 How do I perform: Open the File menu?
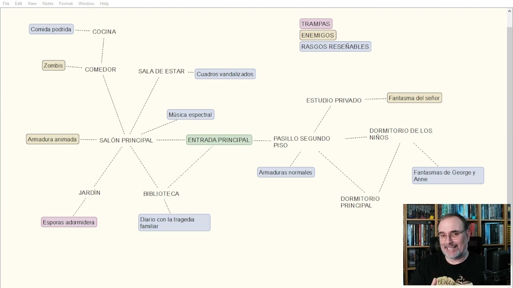[x=6, y=4]
